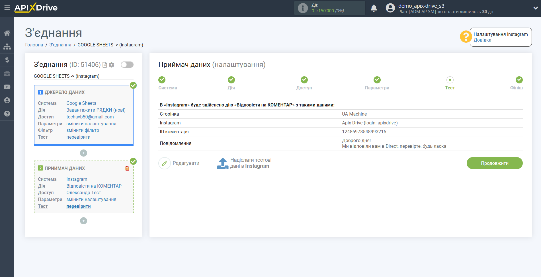The image size is (541, 277).
Task: Click the user avatar icon
Action: click(390, 8)
